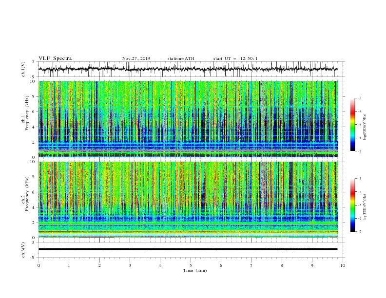Click the "ch.3(V)" axis label

click(23, 250)
